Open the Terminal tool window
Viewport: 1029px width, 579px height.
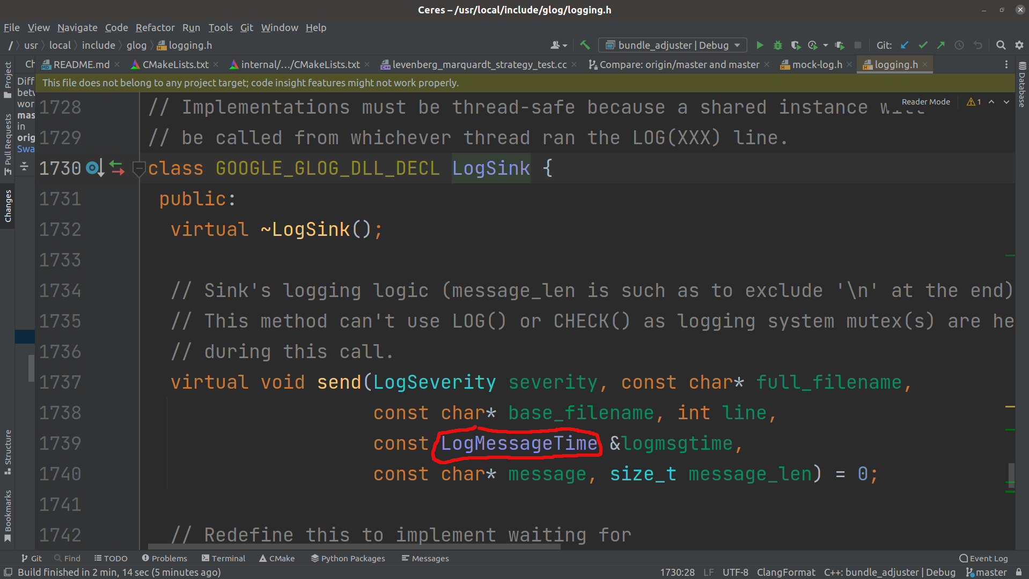point(223,558)
